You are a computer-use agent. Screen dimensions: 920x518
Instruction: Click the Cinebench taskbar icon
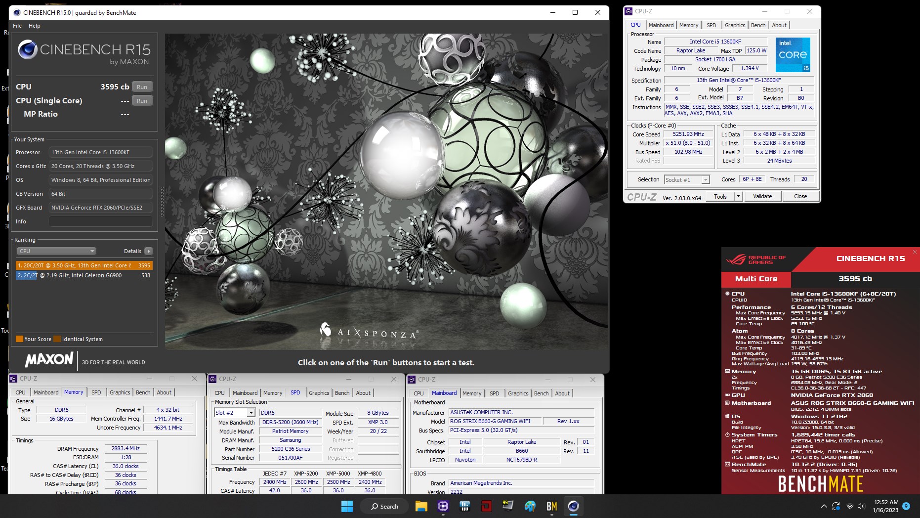click(573, 506)
